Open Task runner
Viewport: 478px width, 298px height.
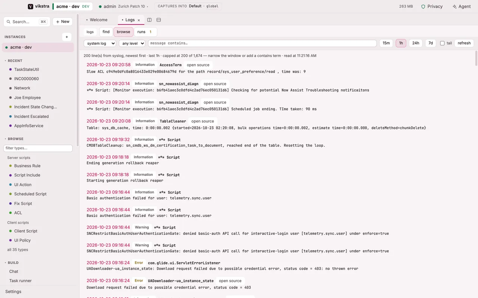click(21, 281)
